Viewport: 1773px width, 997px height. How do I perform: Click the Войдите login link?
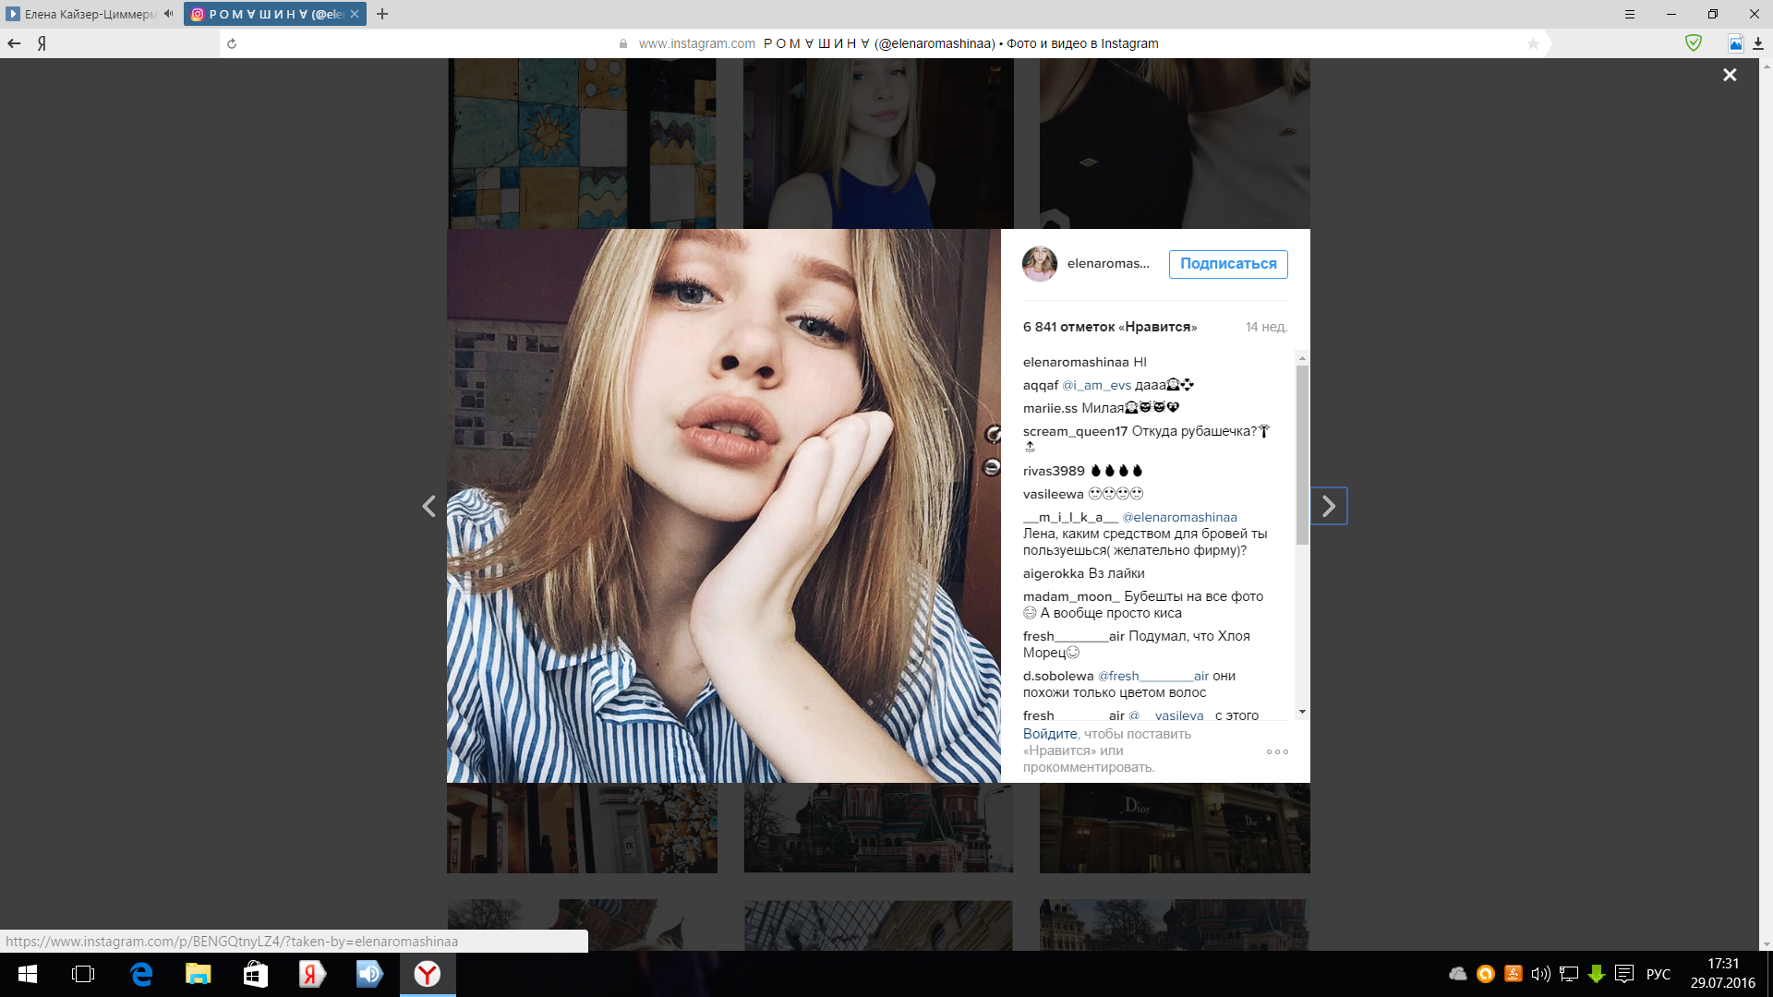click(x=1050, y=734)
